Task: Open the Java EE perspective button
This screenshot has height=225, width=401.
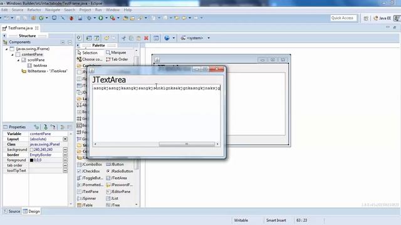Action: [382, 18]
